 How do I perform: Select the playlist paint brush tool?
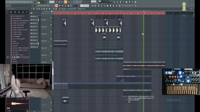(x=39, y=9)
